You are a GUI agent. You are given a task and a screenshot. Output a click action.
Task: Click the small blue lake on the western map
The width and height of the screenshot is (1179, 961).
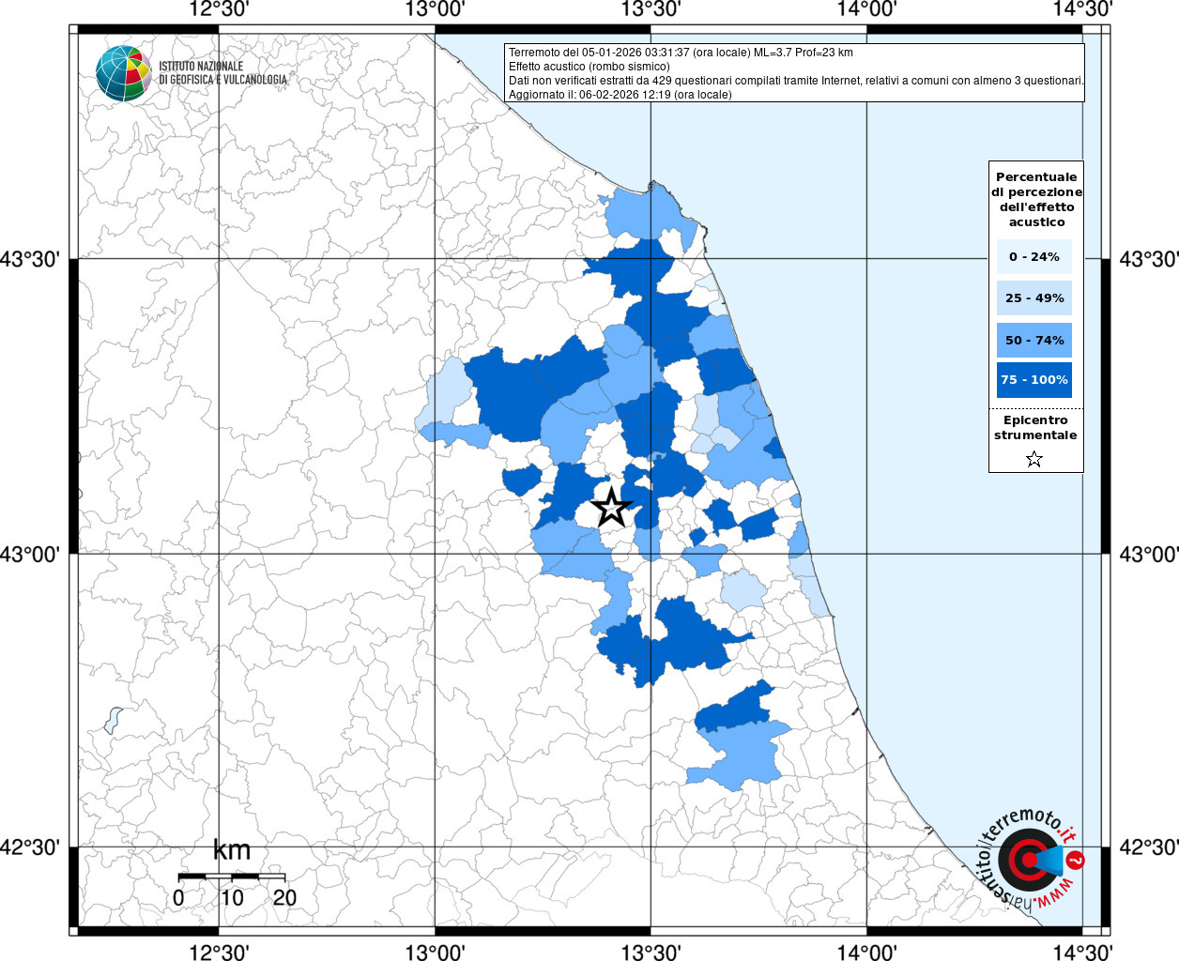pyautogui.click(x=113, y=720)
